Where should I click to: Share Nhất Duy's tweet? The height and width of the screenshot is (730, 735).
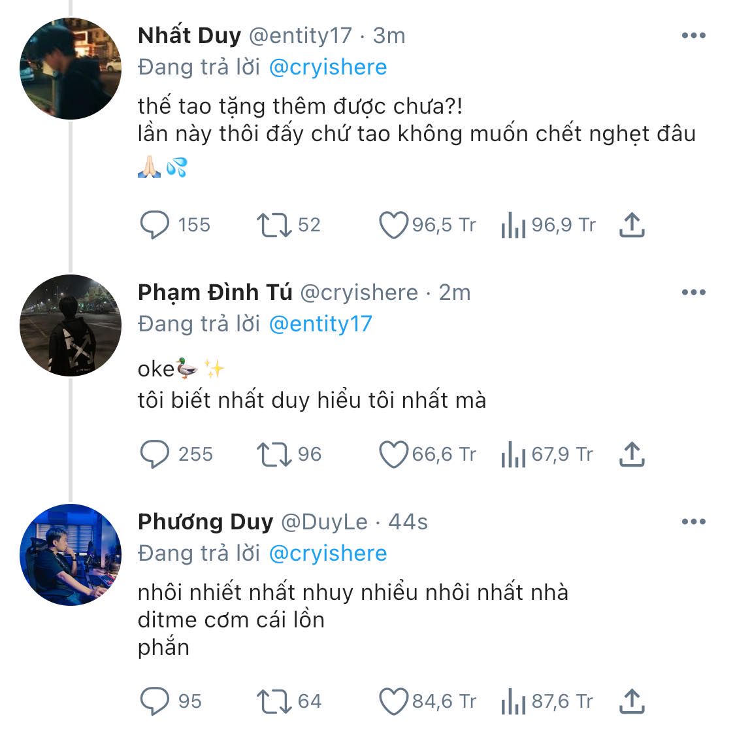(x=632, y=225)
